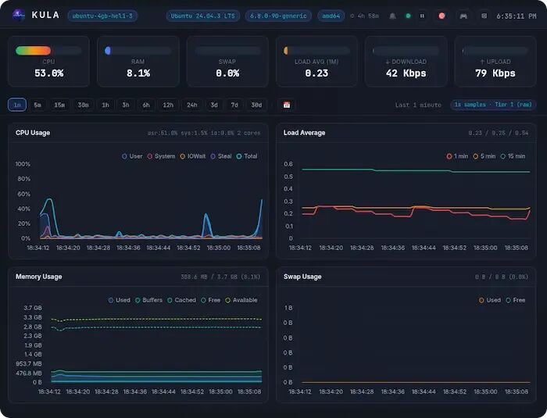Toggle IOWait series in CPU legend
Image resolution: width=547 pixels, height=418 pixels.
[192, 156]
